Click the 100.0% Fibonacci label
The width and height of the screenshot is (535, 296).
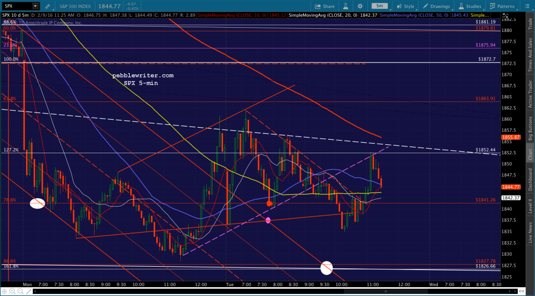click(11, 59)
